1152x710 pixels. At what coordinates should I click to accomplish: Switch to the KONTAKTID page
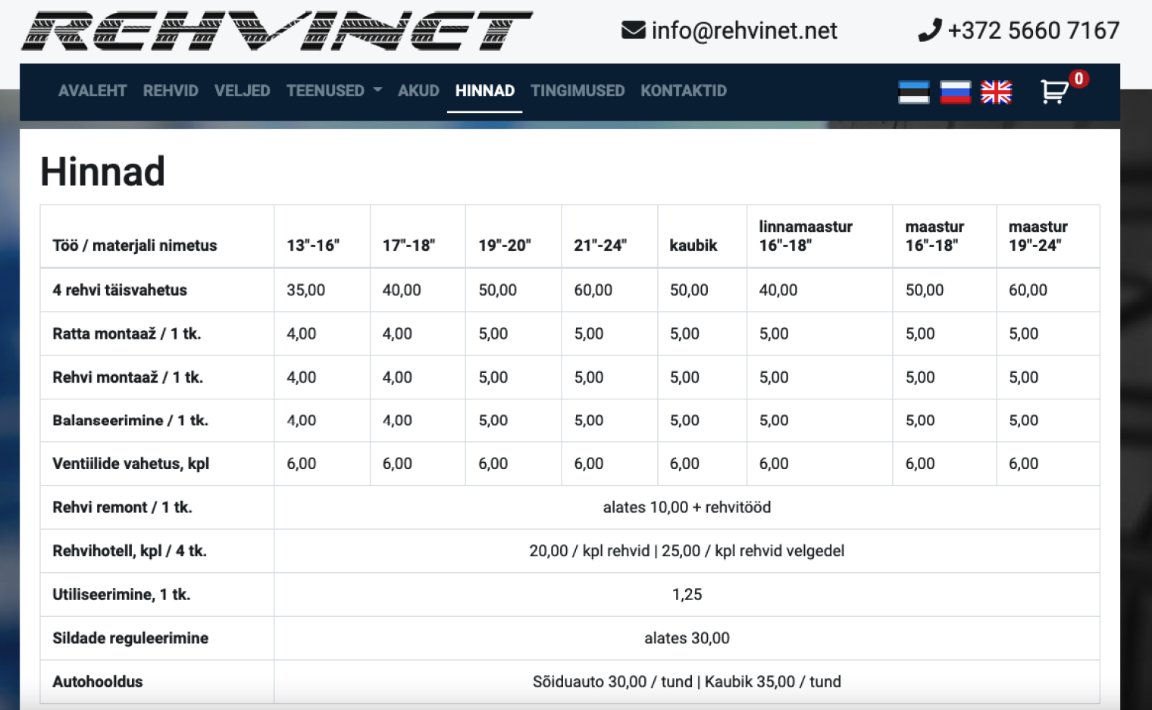tap(683, 91)
